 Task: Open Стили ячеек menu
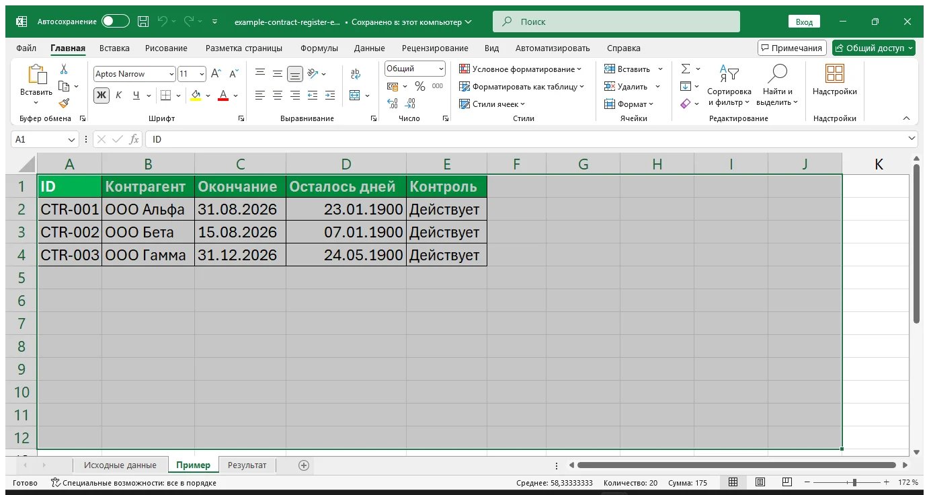tap(492, 104)
